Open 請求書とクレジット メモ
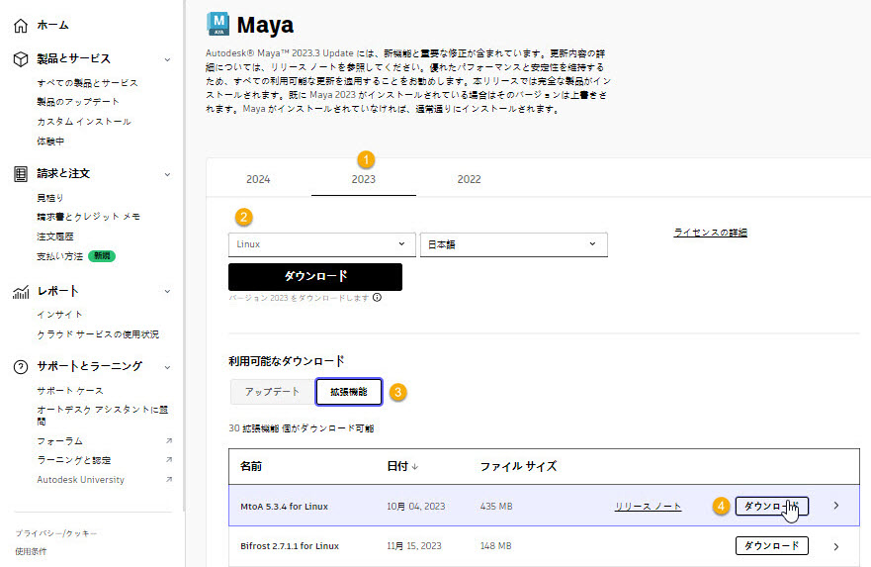Viewport: 871px width, 567px height. pos(88,217)
